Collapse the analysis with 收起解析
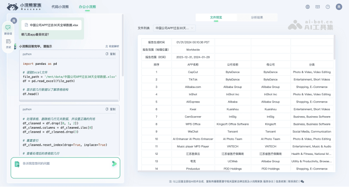349x187 pixels. (x=112, y=46)
